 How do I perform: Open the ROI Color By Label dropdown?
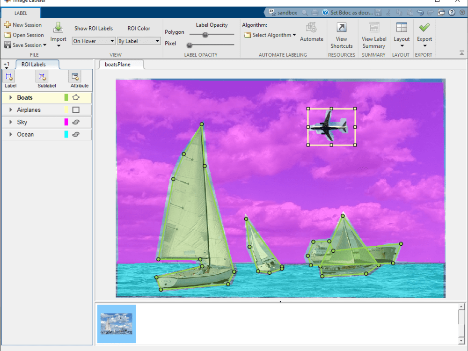pos(139,41)
